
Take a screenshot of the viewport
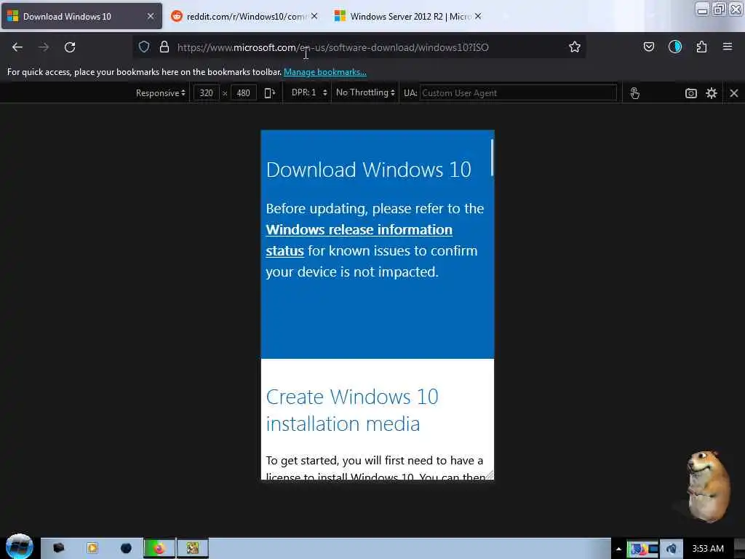pyautogui.click(x=691, y=92)
